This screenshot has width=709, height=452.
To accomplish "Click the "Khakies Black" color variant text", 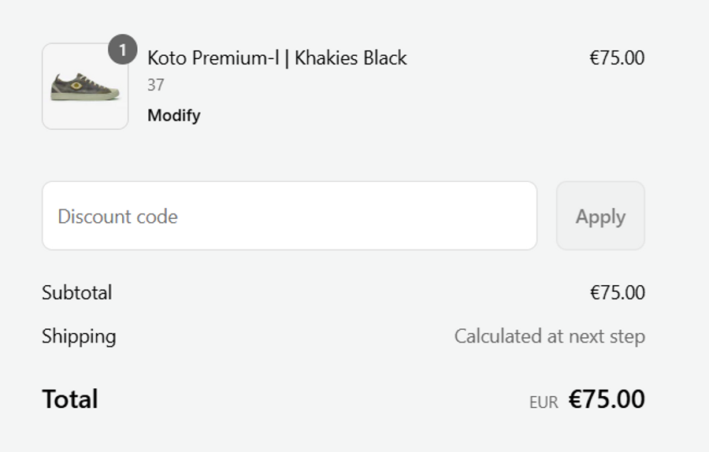I will 351,58.
